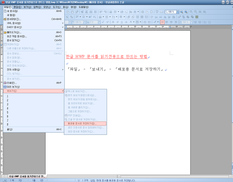
Task: Click the Copy icon in the toolbar
Action: (x=68, y=12)
